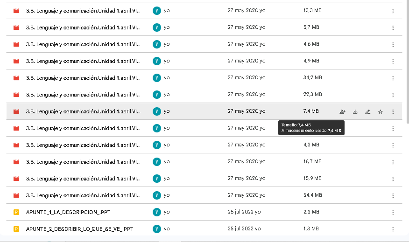Click the slides icon beside APUNTE_1_LA_DESCRIPCION_.PPT
Image resolution: width=409 pixels, height=242 pixels.
click(16, 212)
